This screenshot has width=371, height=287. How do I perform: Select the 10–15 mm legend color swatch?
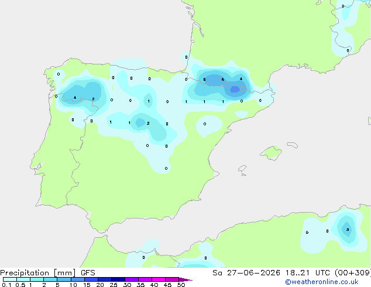click(x=77, y=279)
